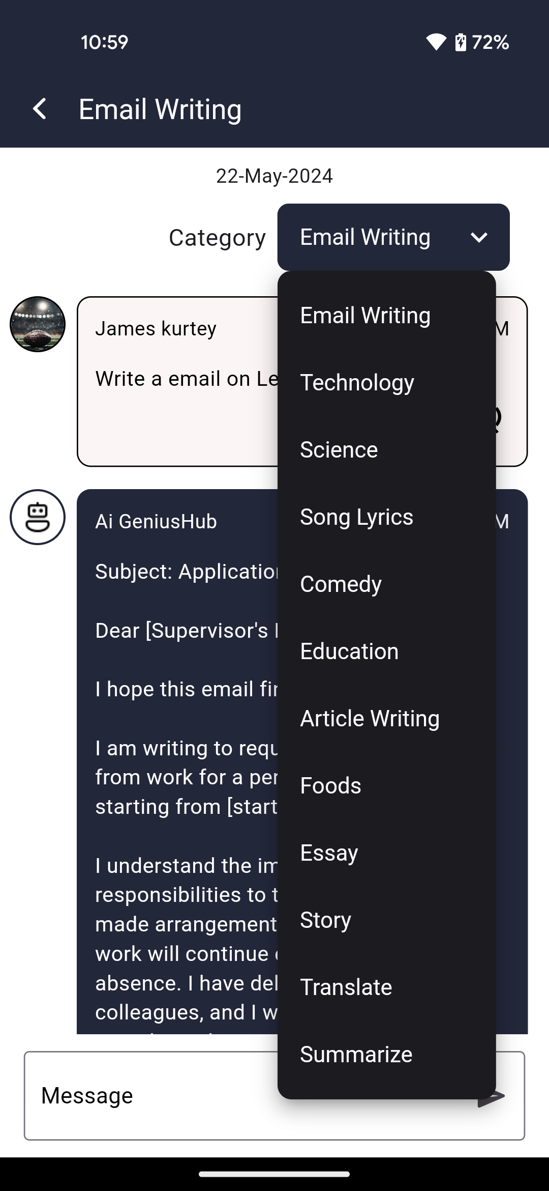Pick Song Lyrics from the list
The width and height of the screenshot is (549, 1191).
pyautogui.click(x=356, y=517)
